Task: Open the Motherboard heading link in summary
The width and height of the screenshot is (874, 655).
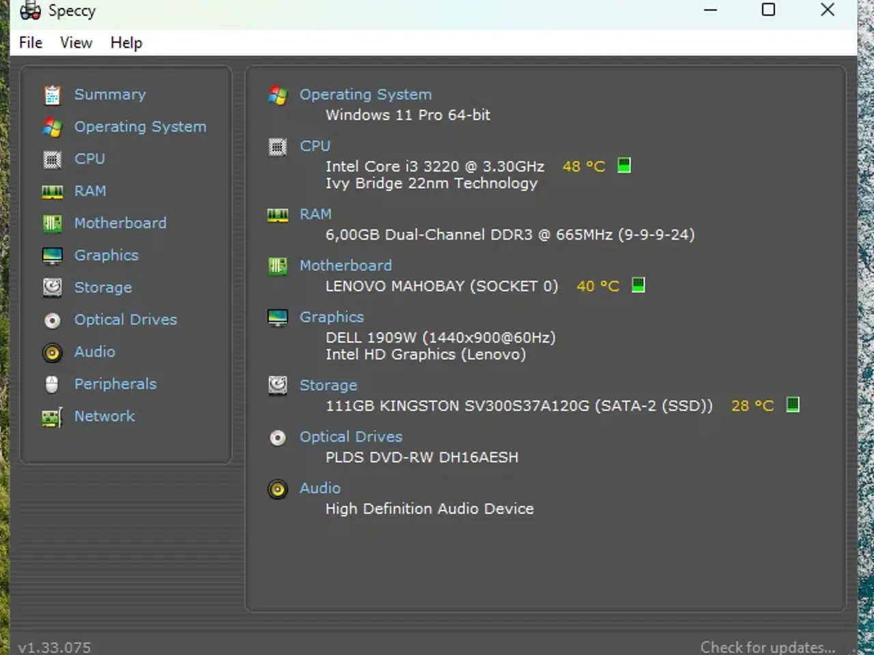Action: click(x=346, y=265)
